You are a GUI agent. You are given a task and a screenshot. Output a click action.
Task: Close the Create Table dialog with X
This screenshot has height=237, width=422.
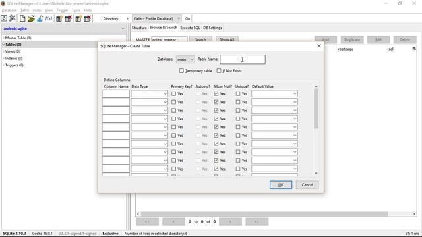point(319,46)
